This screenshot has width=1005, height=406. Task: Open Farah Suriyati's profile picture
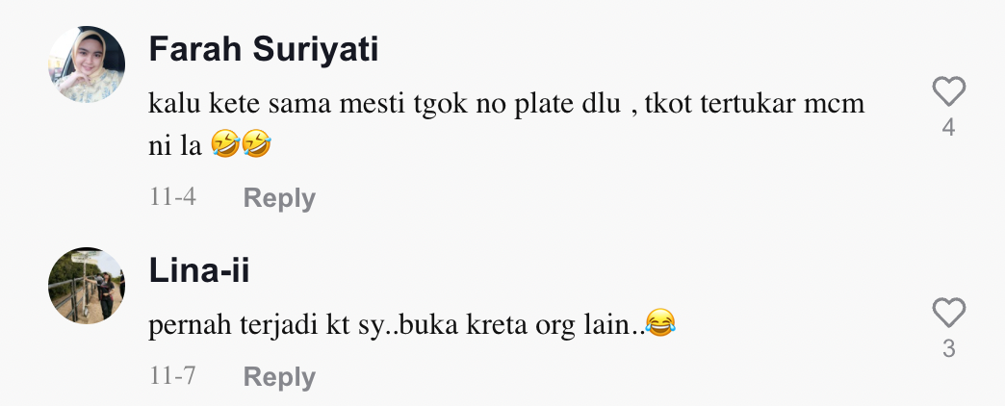[87, 64]
